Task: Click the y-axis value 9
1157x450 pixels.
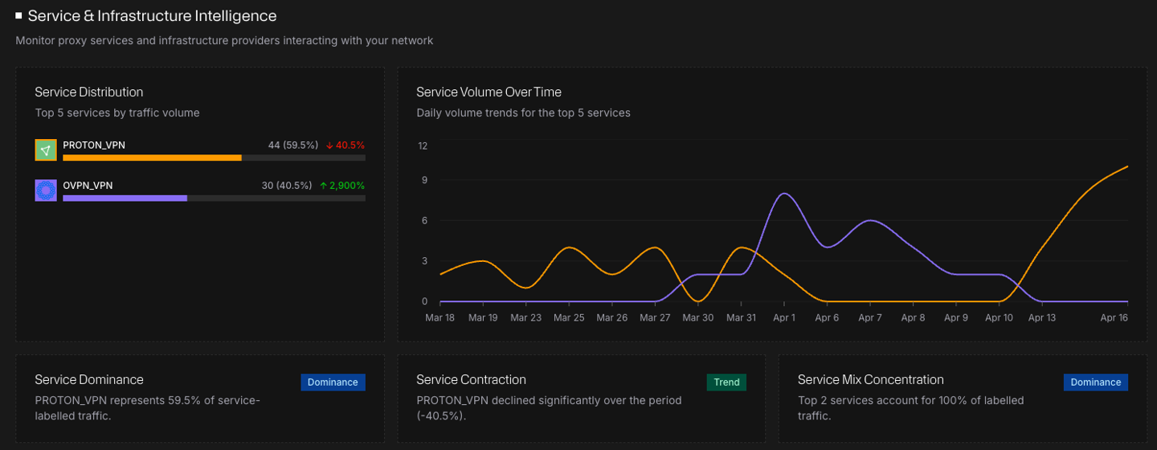Action: [424, 181]
